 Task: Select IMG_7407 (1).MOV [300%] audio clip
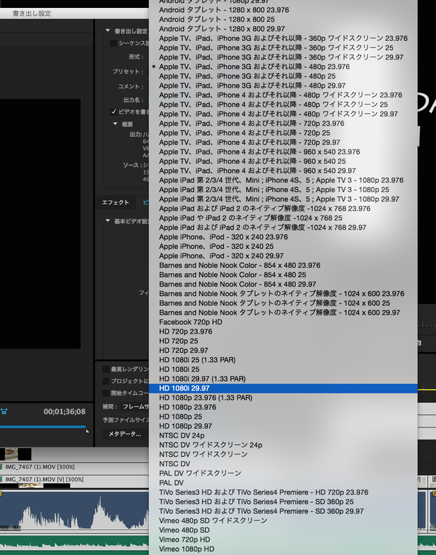point(74,467)
